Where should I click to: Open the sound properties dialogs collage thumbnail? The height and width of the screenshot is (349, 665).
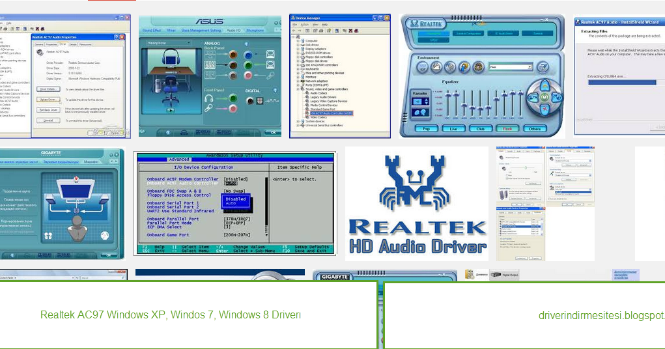(x=545, y=204)
